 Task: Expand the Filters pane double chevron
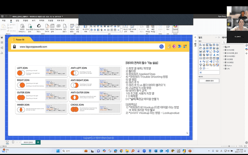pos(195,37)
